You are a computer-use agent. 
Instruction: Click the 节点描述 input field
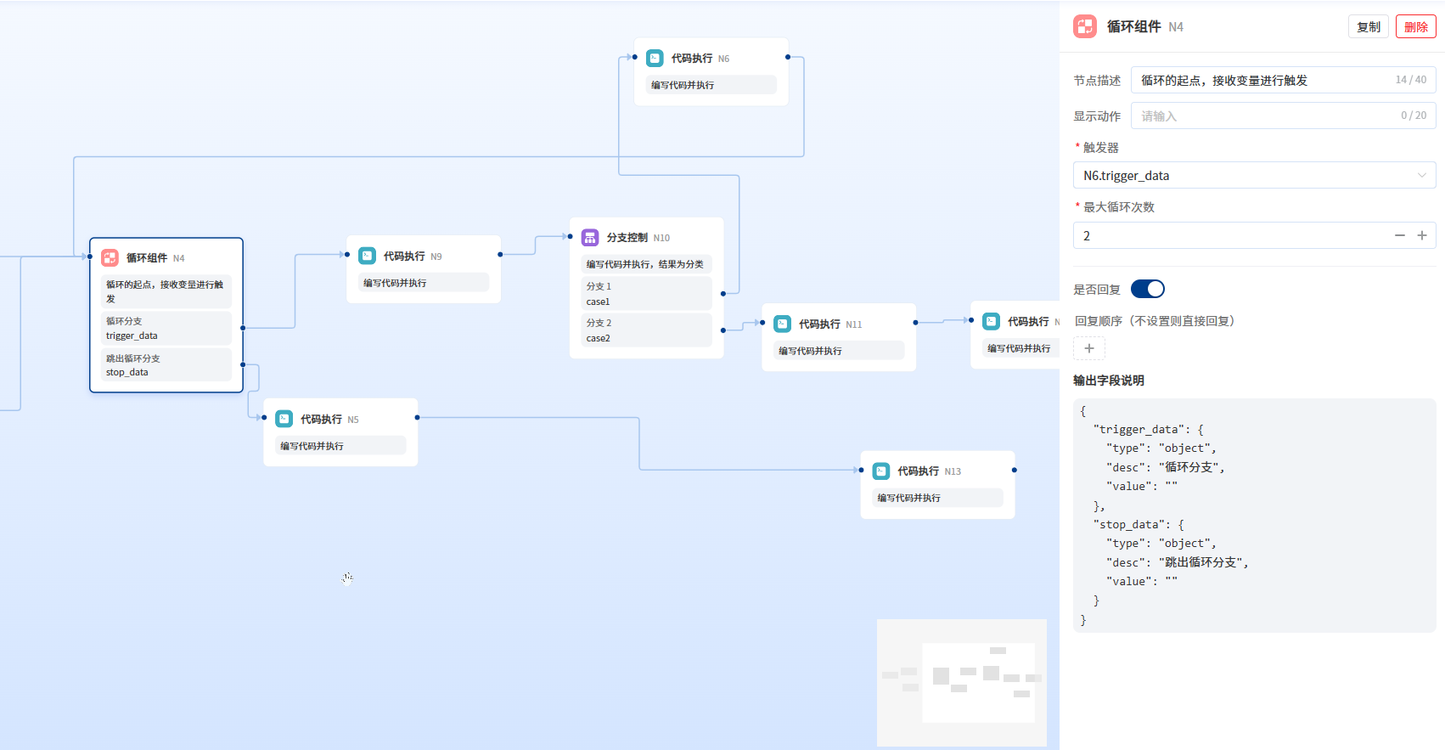(1261, 80)
